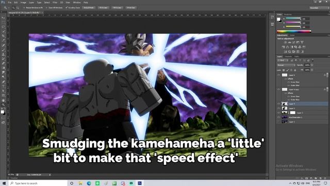Open the collapsed History panel icon
Image resolution: width=330 pixels, height=186 pixels.
[272, 17]
